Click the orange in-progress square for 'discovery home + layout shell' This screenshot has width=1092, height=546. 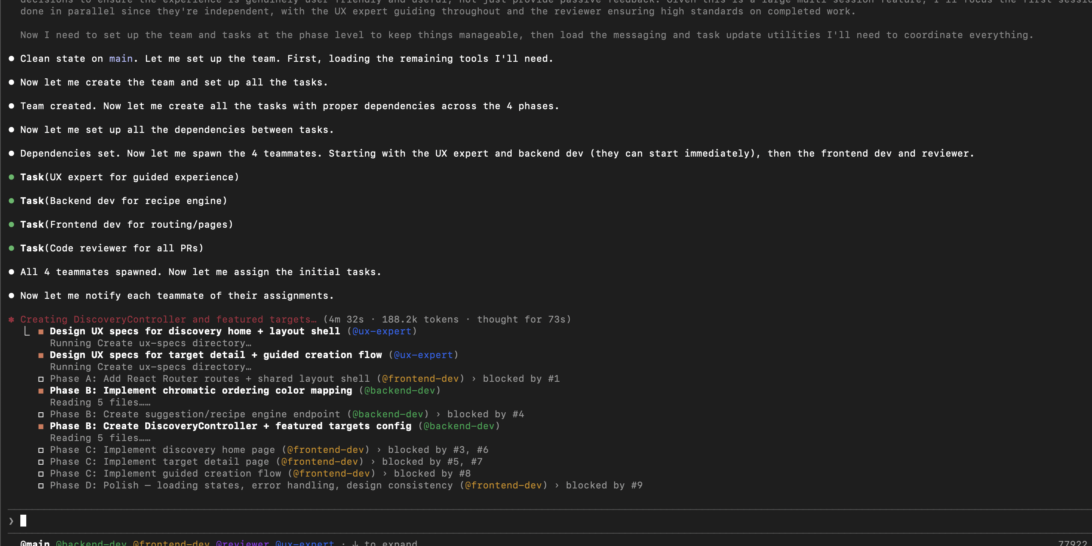click(41, 332)
